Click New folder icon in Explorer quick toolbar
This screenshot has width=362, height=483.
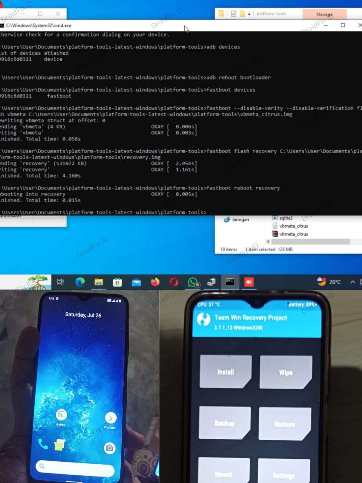242,14
